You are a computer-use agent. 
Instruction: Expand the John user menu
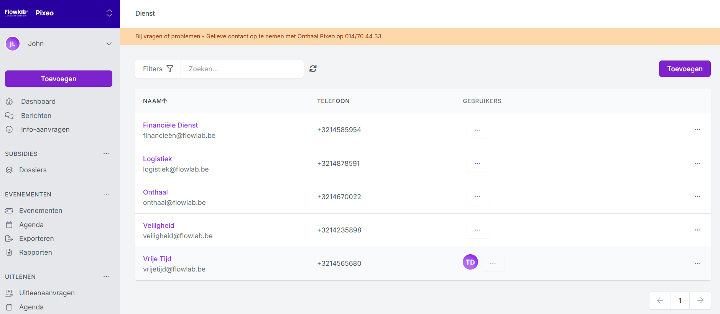[x=109, y=44]
